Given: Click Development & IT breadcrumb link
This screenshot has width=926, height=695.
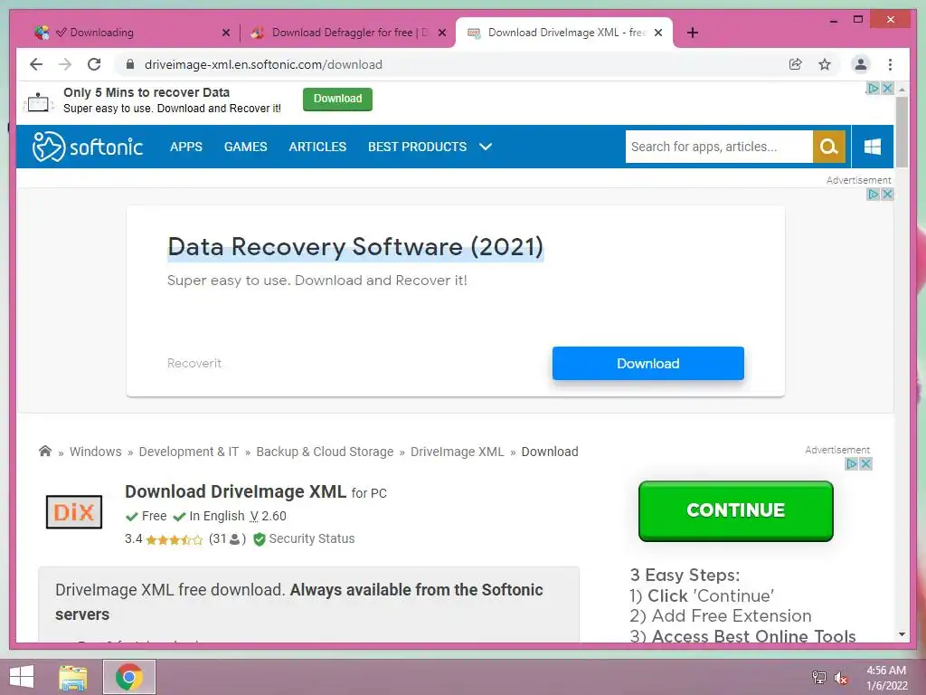Looking at the screenshot, I should pos(189,452).
